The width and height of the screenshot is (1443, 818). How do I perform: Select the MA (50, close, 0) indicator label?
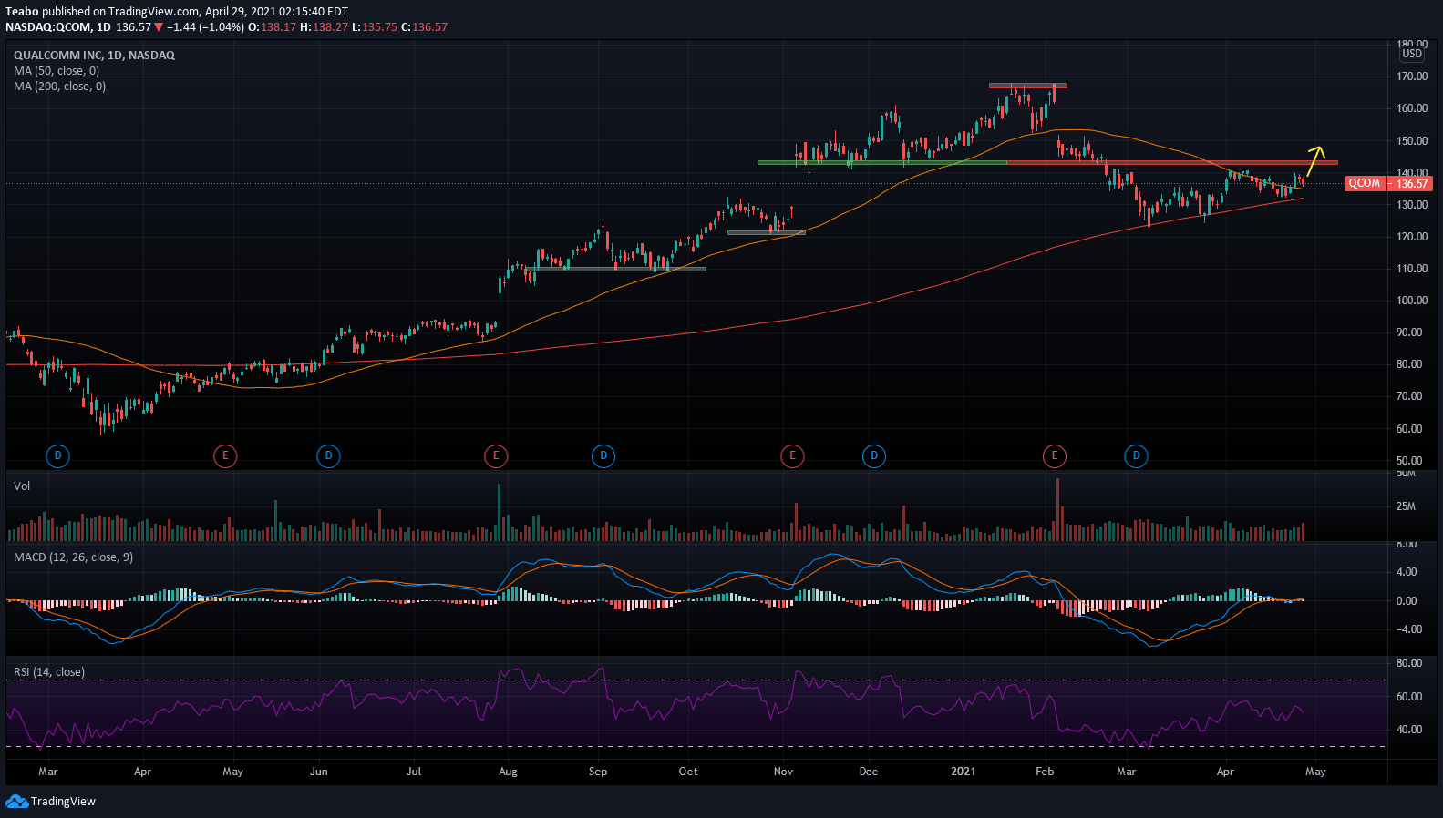click(x=57, y=71)
